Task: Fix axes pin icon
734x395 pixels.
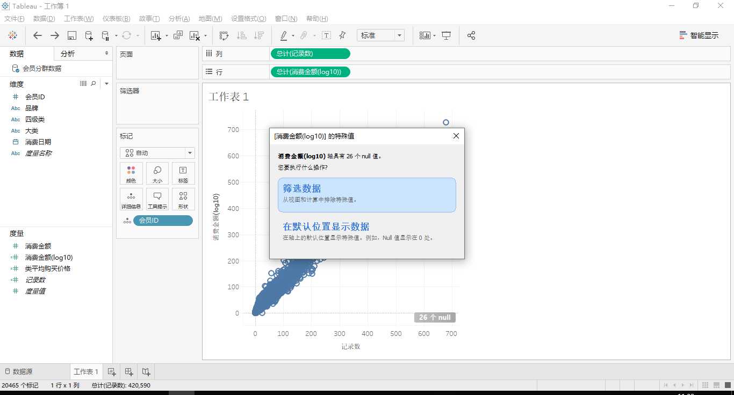Action: pyautogui.click(x=342, y=35)
